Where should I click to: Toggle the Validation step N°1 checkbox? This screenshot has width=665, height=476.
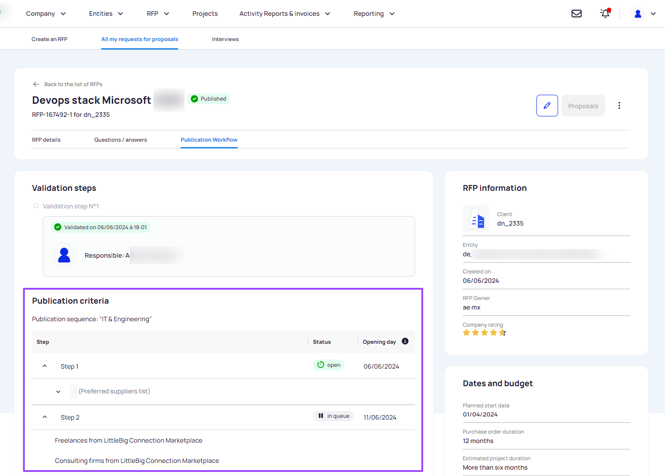tap(36, 206)
